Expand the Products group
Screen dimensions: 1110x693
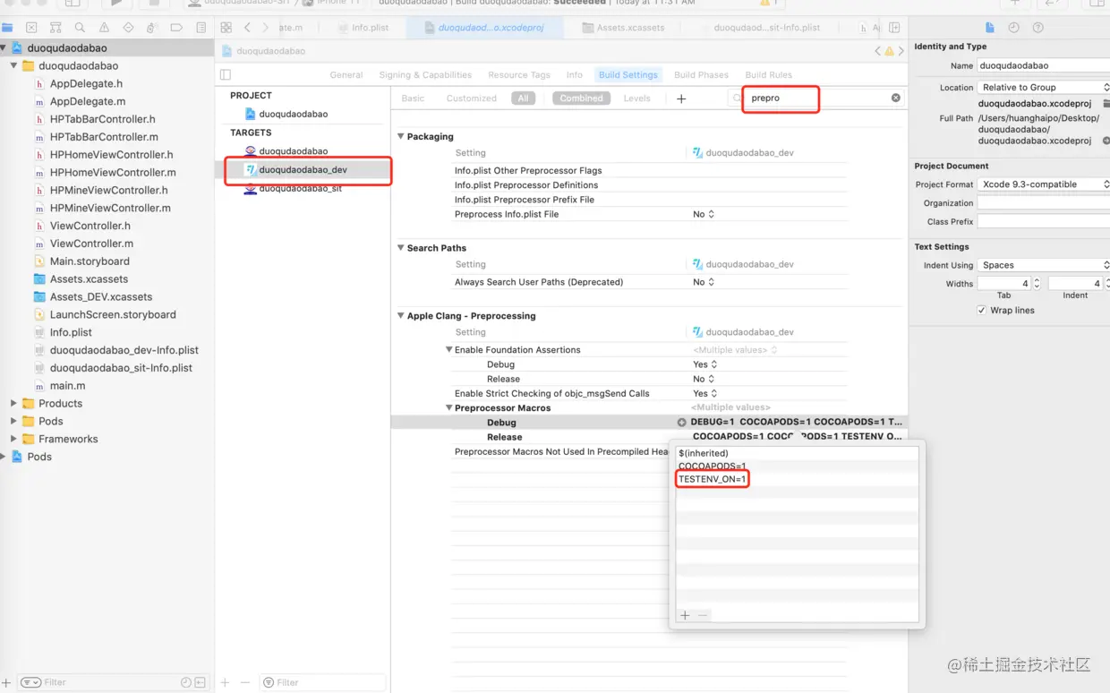13,404
